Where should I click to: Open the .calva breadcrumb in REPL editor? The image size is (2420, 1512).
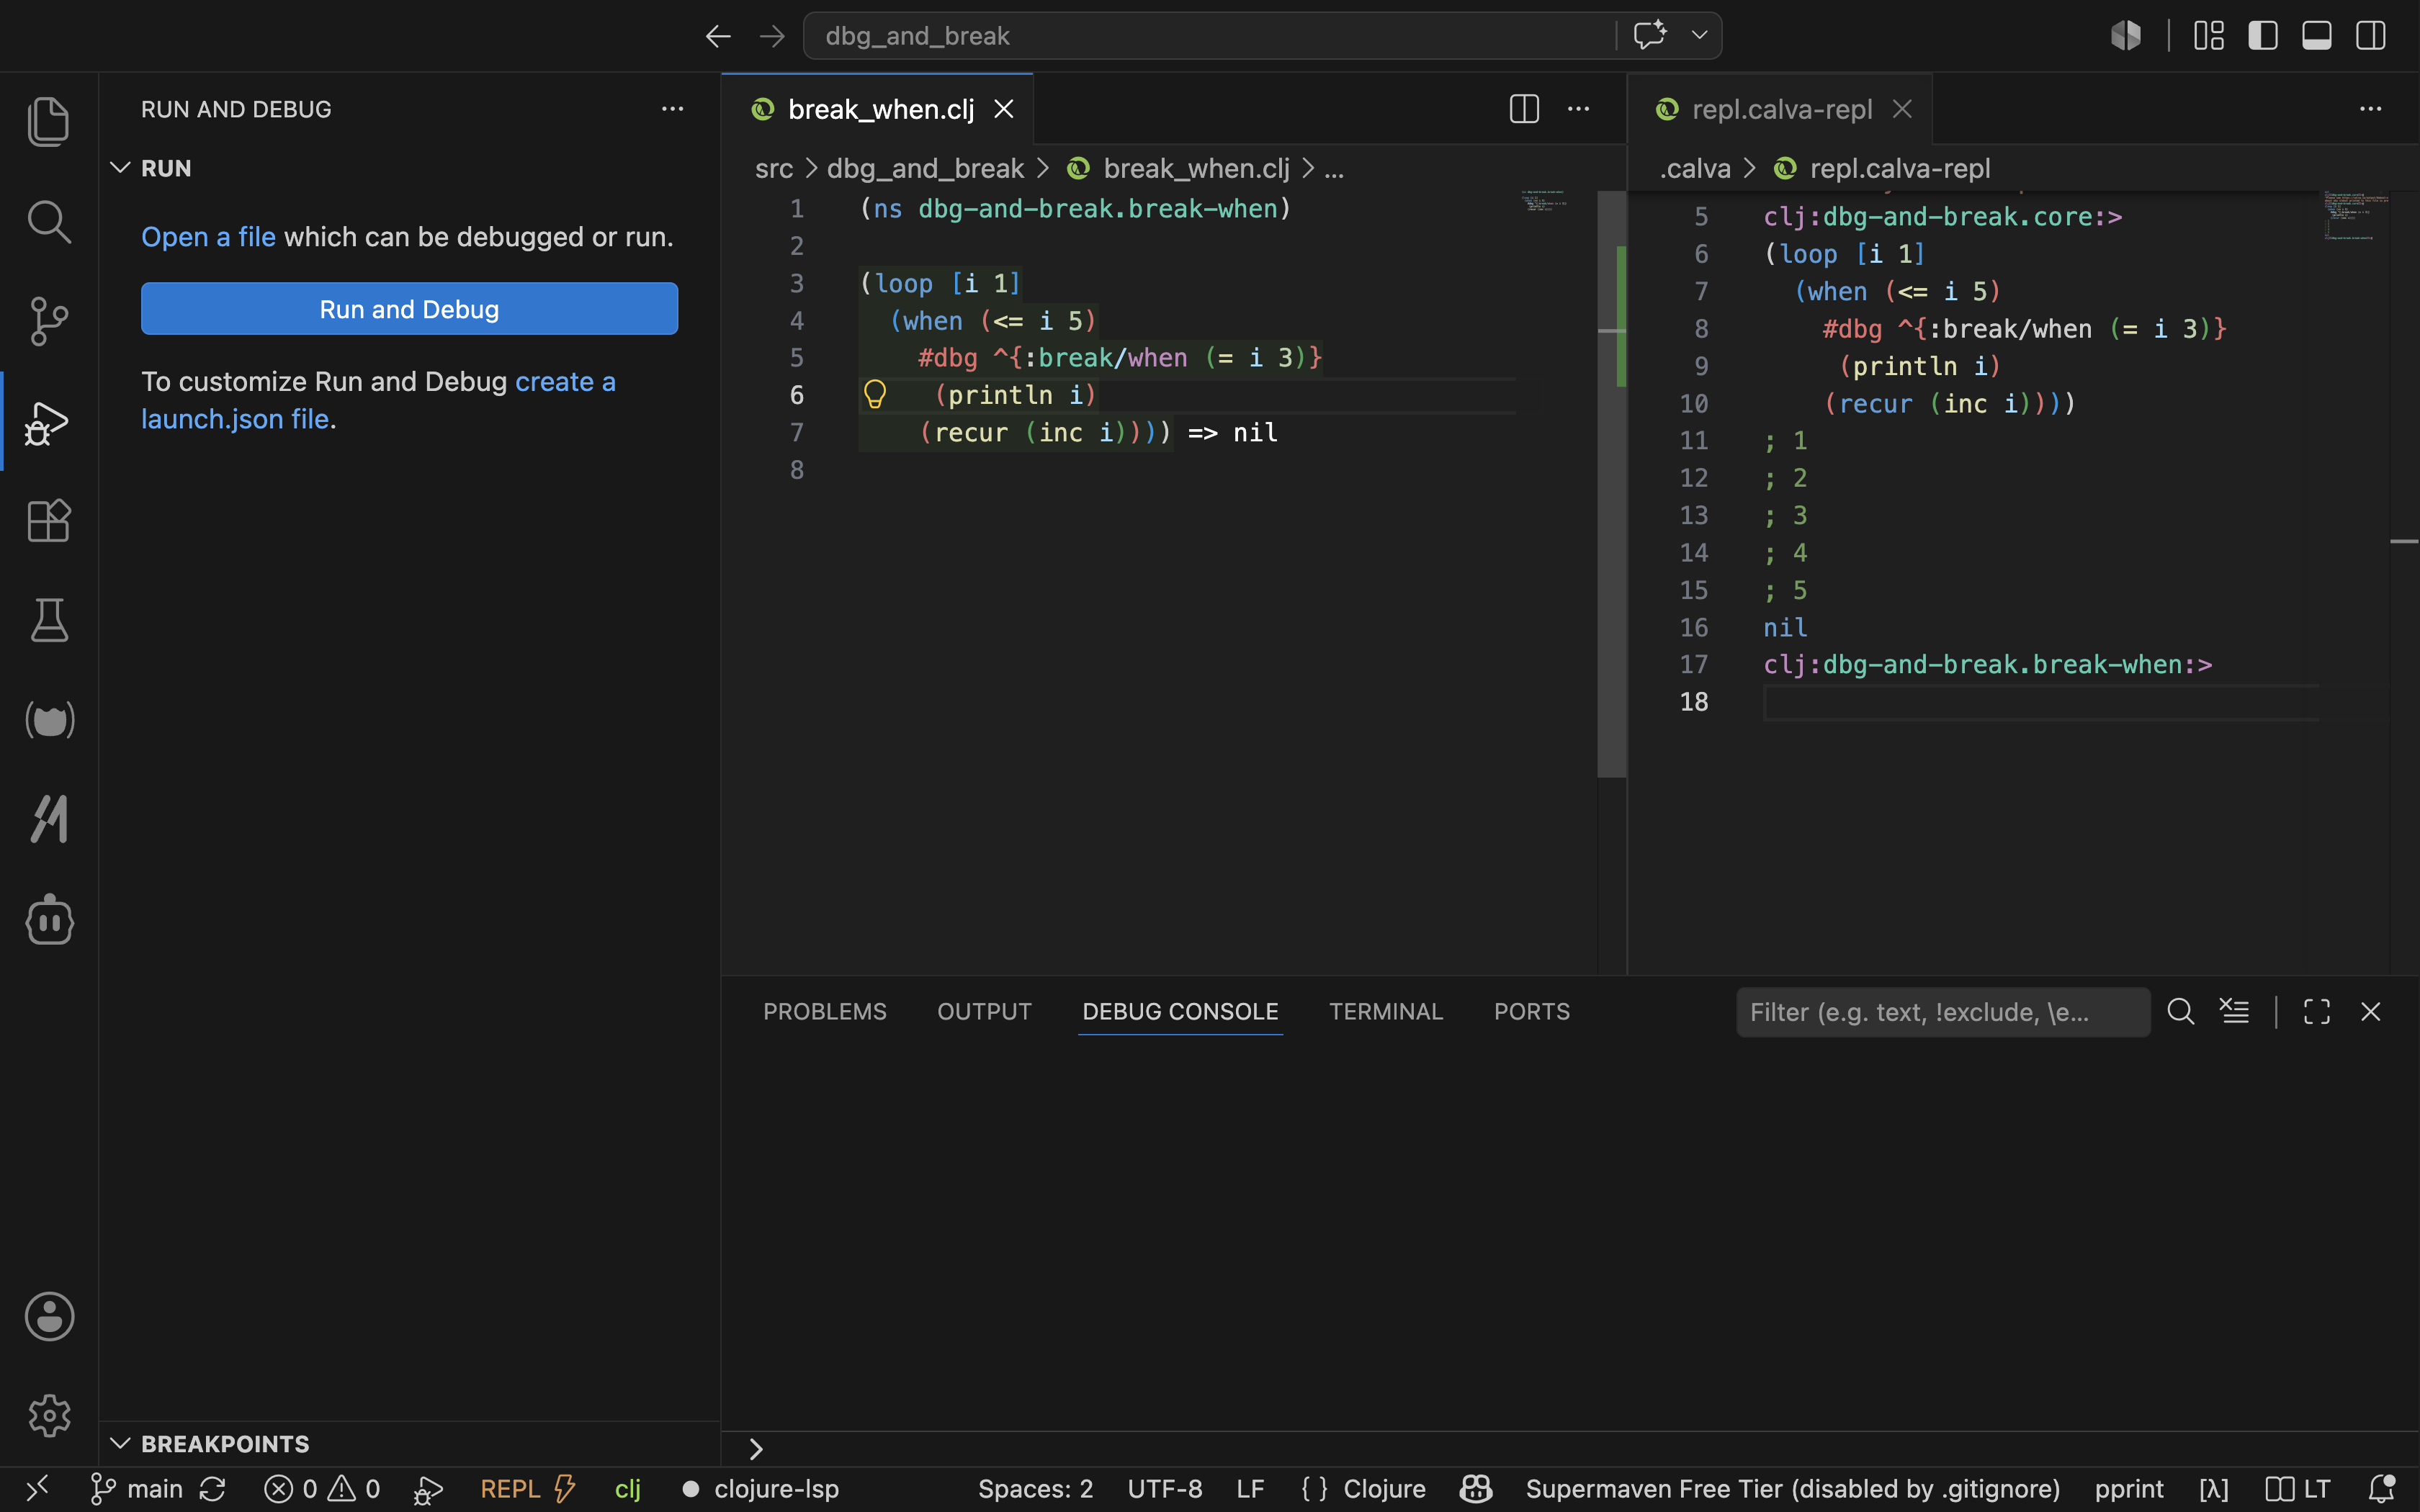click(1695, 168)
